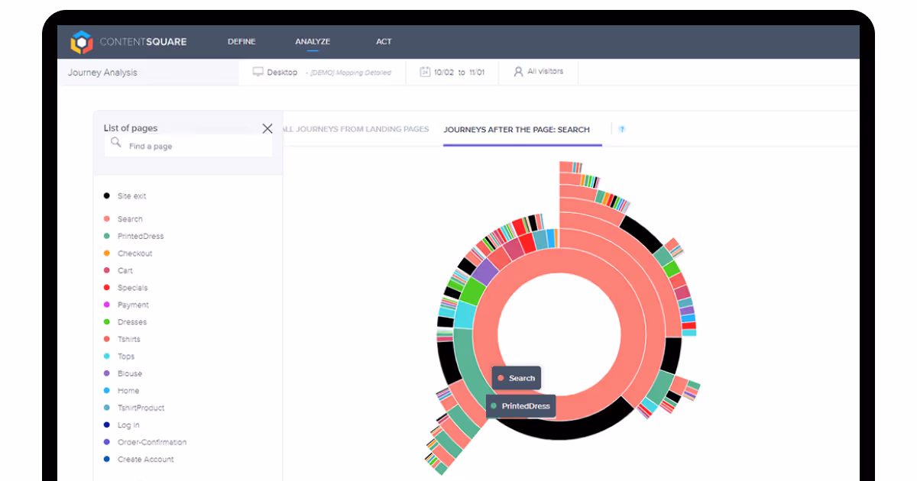
Task: Open the ANALYZE menu
Action: (x=313, y=41)
